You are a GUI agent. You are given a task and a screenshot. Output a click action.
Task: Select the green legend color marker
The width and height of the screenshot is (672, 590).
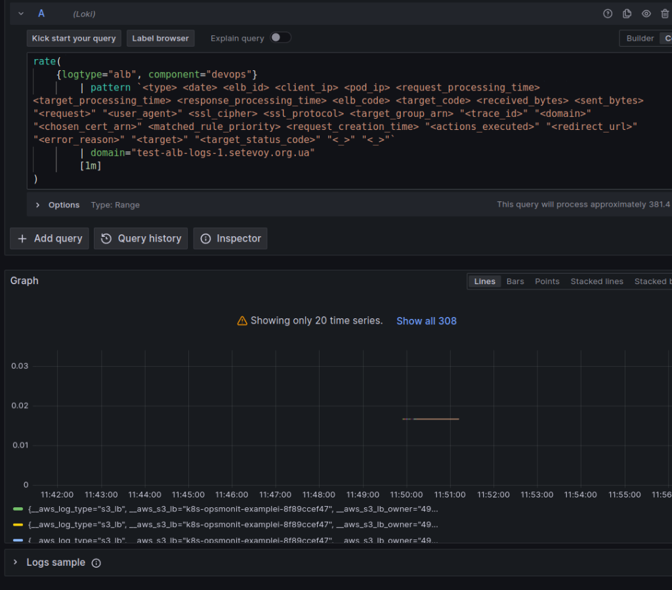(17, 509)
